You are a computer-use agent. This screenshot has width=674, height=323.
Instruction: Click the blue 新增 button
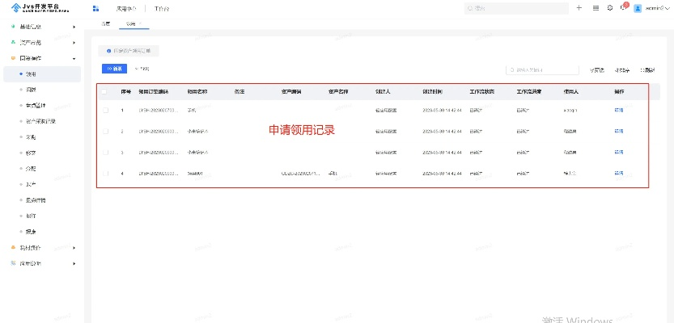tap(114, 69)
